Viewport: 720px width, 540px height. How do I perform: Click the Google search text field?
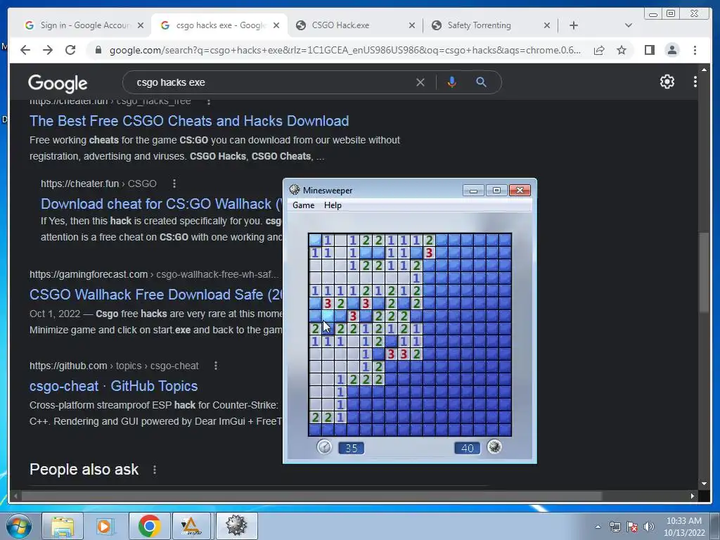tap(271, 82)
